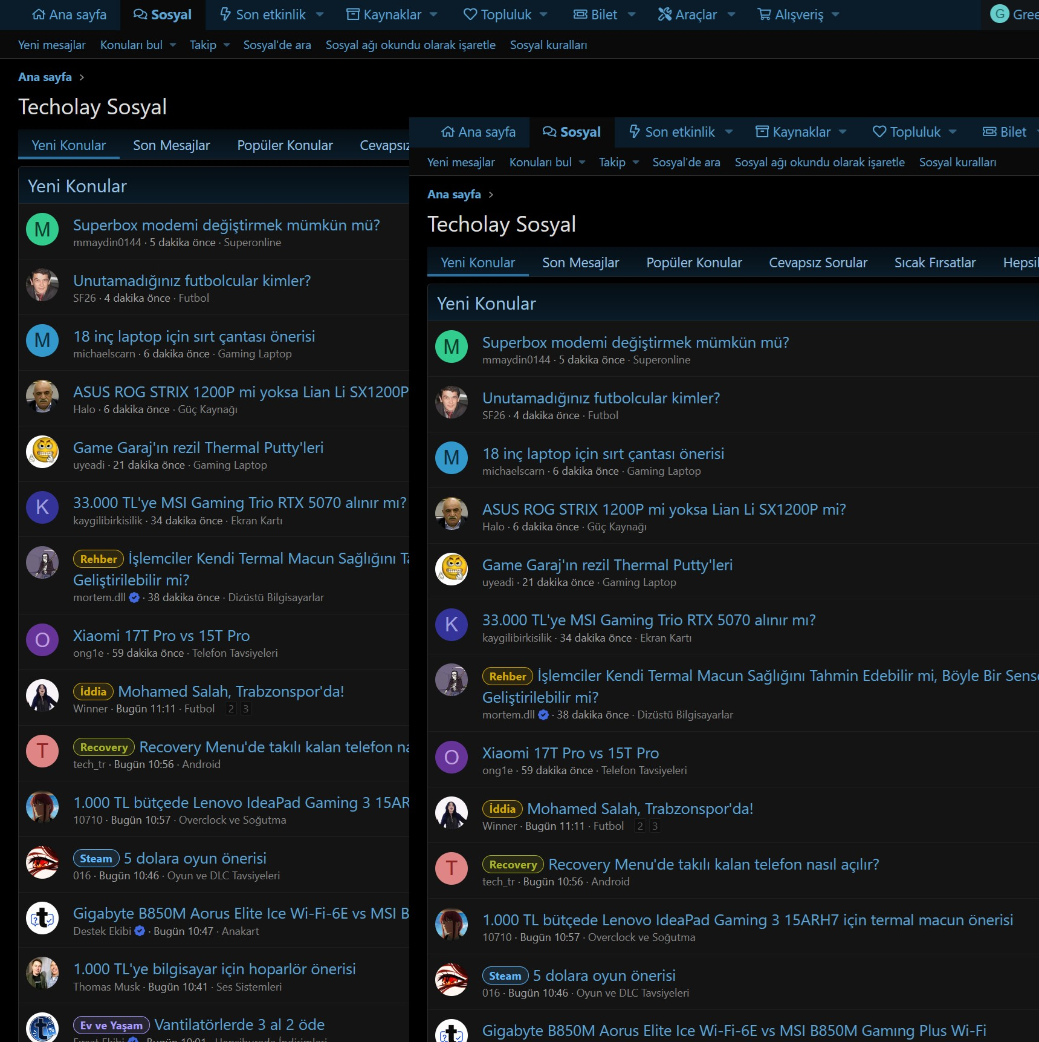
Task: Open kaygilibirkisilik's K avatar in front window
Action: 452,625
